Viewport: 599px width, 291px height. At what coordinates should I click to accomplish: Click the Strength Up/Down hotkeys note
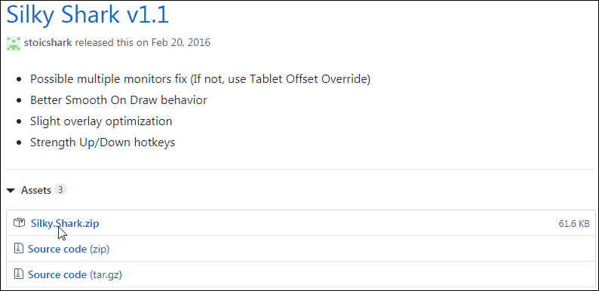point(103,142)
